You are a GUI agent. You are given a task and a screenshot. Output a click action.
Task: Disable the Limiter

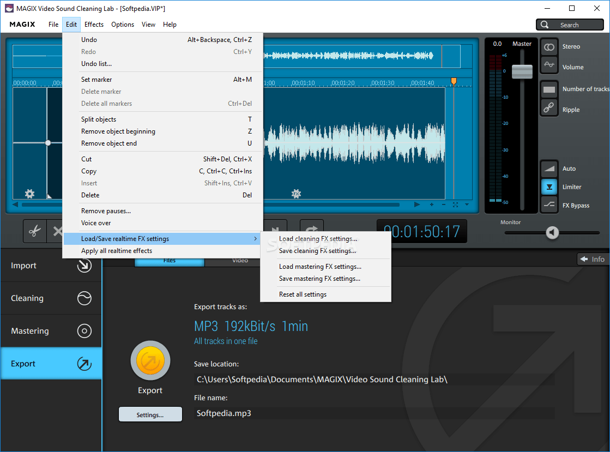pyautogui.click(x=549, y=186)
